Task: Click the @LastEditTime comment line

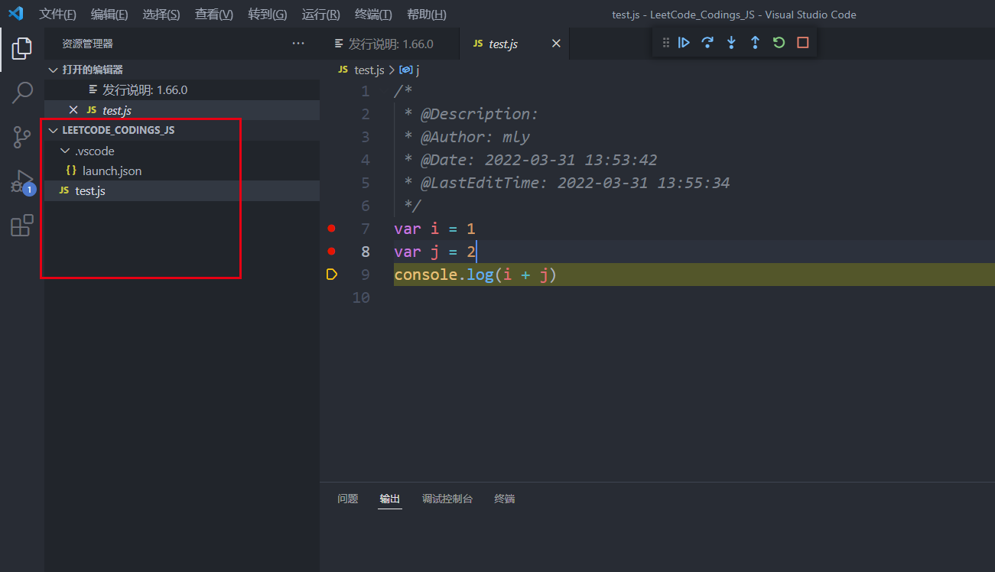Action: tap(567, 183)
